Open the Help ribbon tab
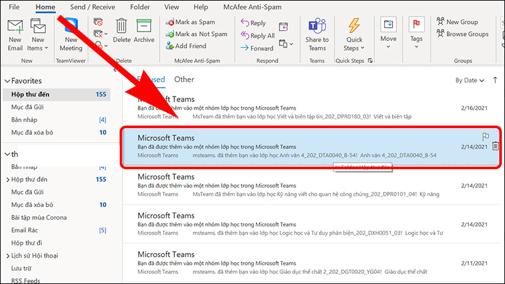This screenshot has height=284, width=505. (201, 7)
